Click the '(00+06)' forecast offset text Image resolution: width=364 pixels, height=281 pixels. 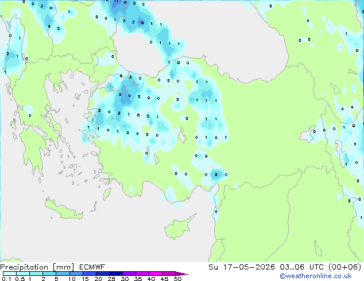pos(345,267)
